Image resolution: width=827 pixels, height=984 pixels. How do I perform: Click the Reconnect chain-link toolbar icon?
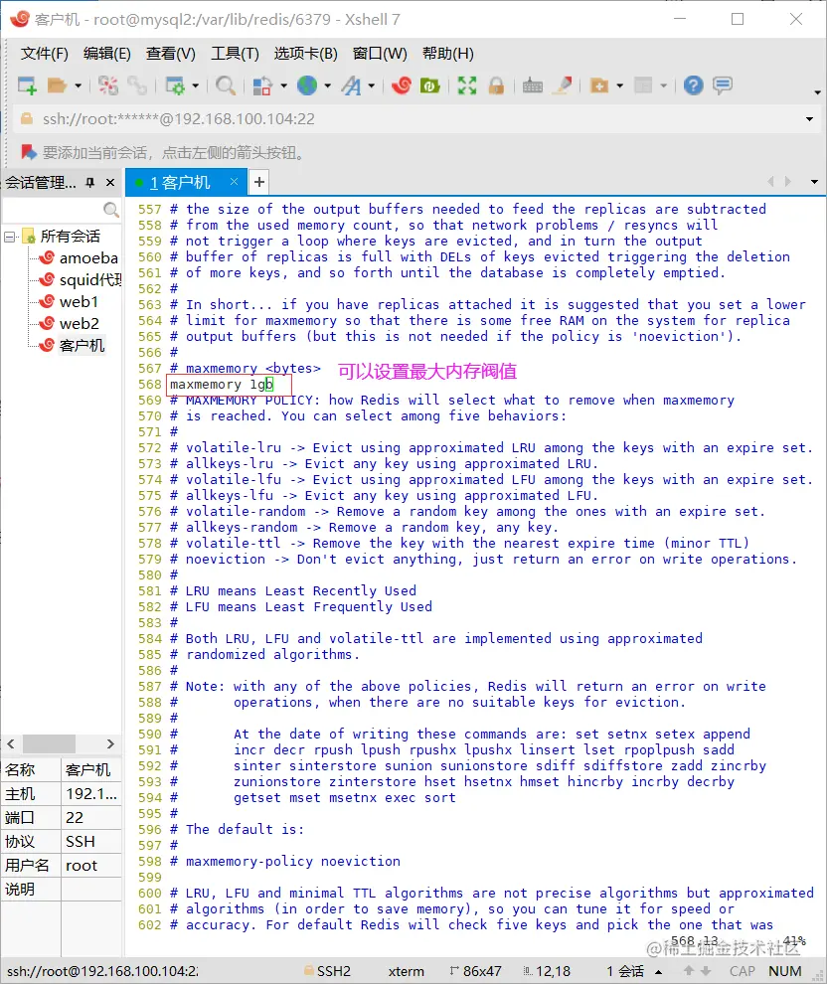(136, 85)
